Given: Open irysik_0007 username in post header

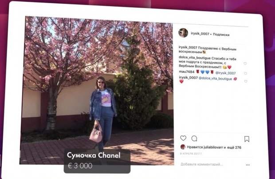Looking at the screenshot, I should [200, 34].
